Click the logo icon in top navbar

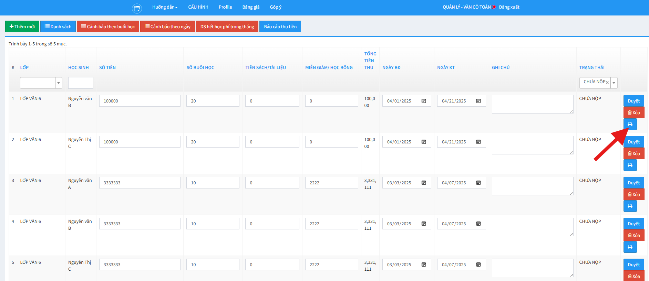tap(137, 8)
